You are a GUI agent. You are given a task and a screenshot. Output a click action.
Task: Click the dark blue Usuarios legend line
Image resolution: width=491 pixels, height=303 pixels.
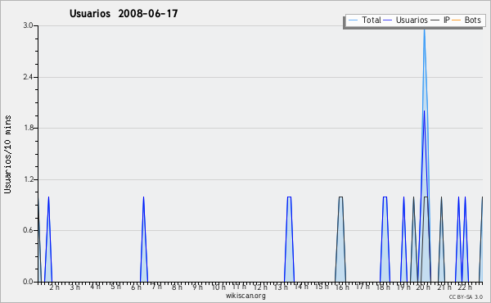click(x=388, y=20)
